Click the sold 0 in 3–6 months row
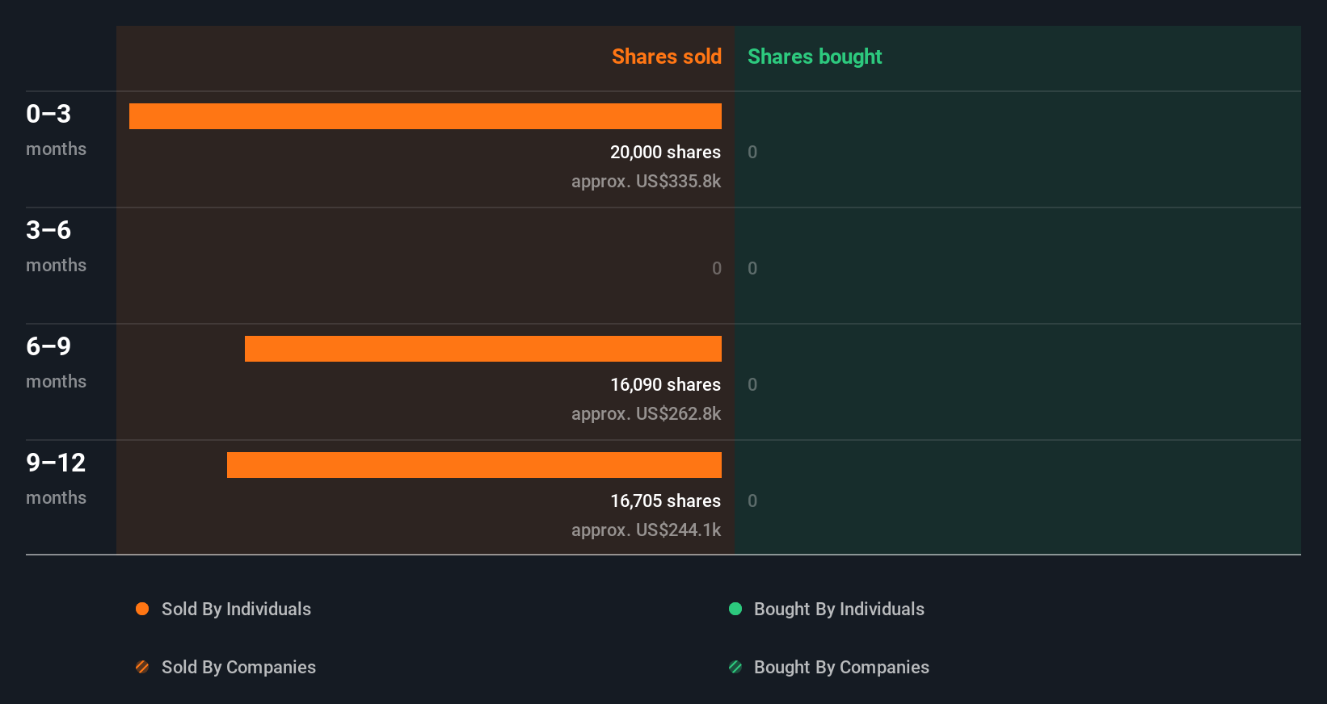1327x704 pixels. (717, 268)
